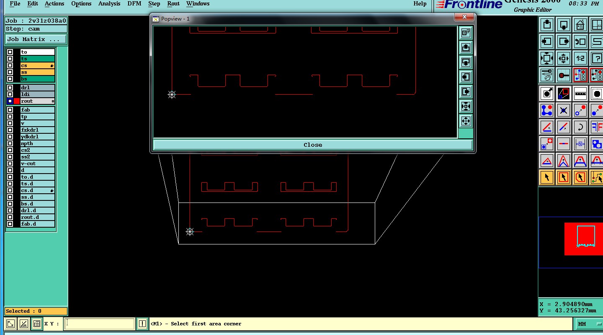Toggle display checkbox for layer drl

[10, 88]
